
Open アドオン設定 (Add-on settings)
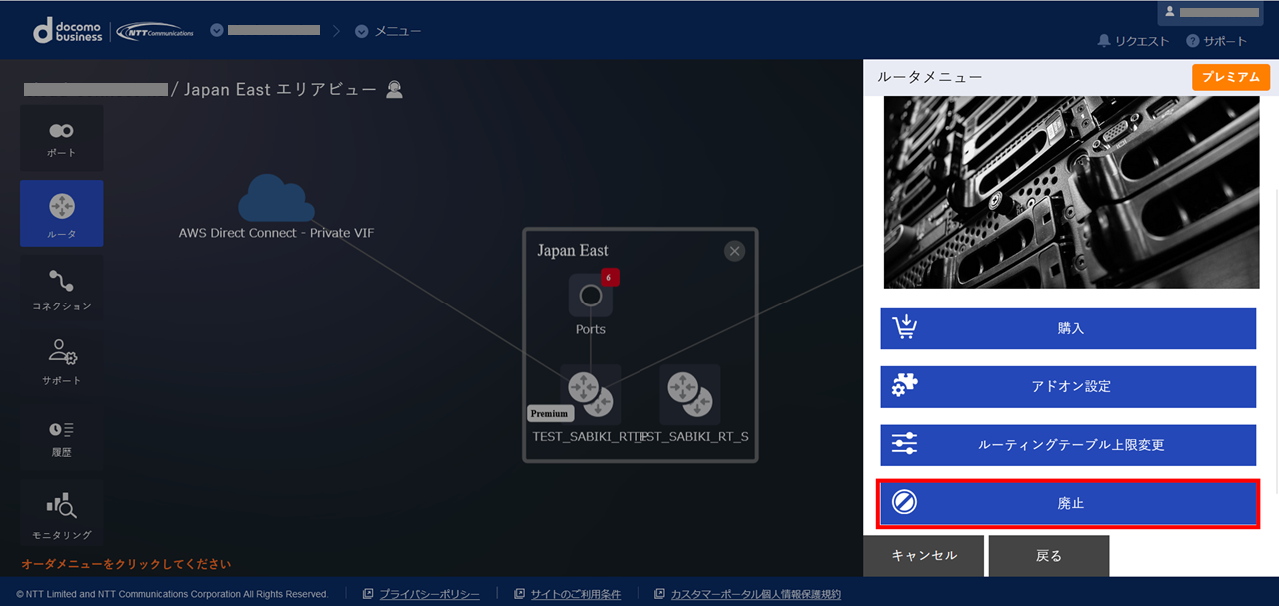tap(1068, 386)
